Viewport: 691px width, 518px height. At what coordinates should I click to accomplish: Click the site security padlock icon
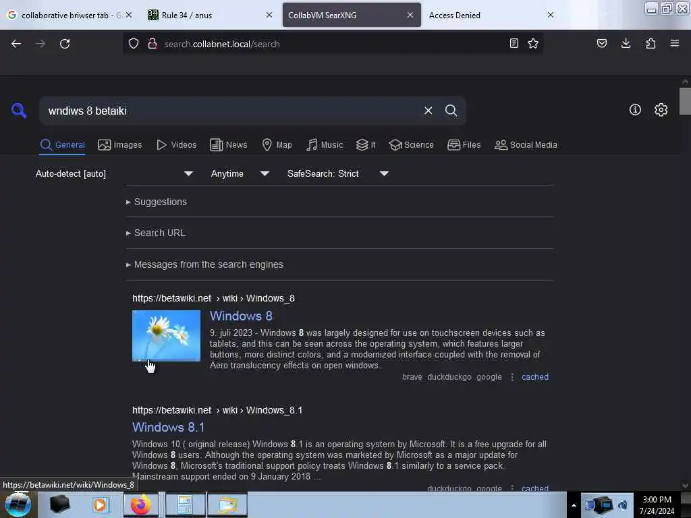(153, 44)
